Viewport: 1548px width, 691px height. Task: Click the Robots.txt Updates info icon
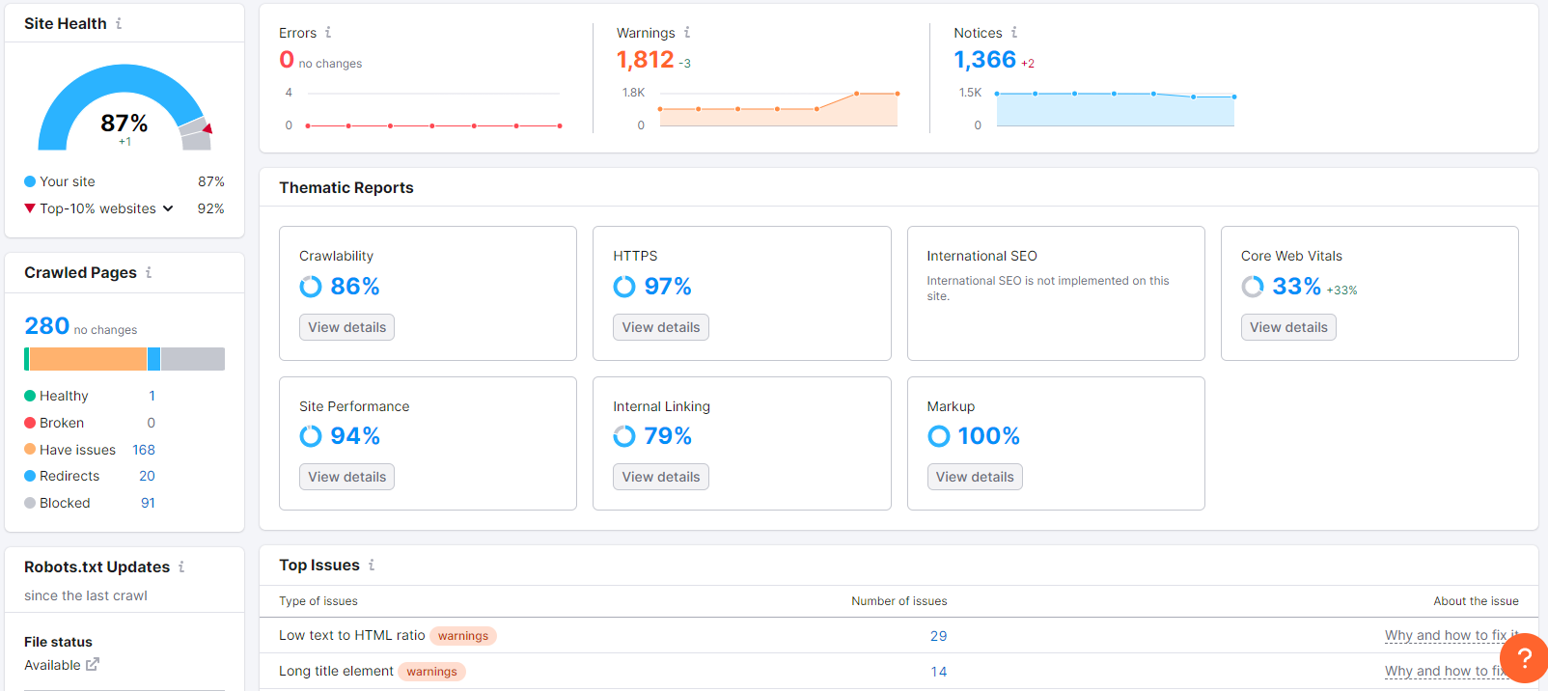point(181,567)
